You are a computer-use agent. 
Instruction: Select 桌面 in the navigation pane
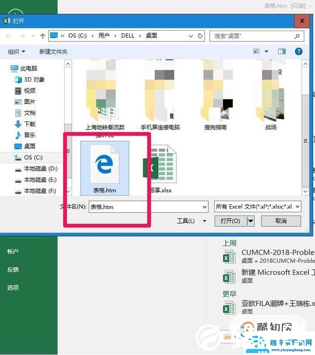25,146
